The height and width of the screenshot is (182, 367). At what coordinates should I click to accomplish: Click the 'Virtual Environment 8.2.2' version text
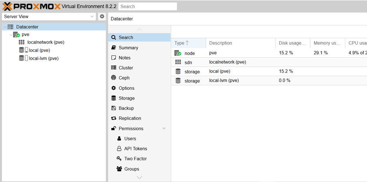click(89, 7)
